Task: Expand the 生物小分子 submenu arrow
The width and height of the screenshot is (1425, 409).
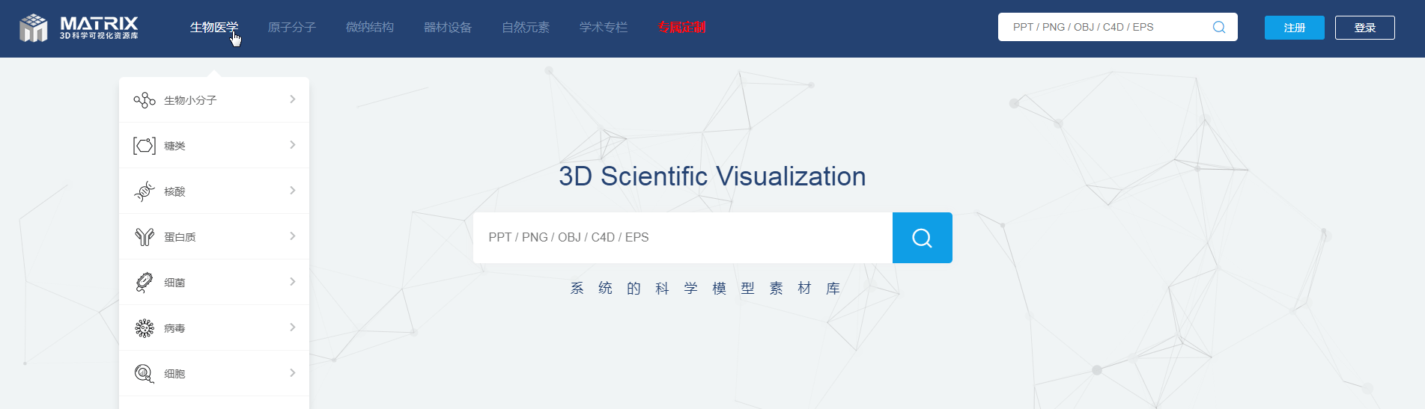Action: (x=292, y=99)
